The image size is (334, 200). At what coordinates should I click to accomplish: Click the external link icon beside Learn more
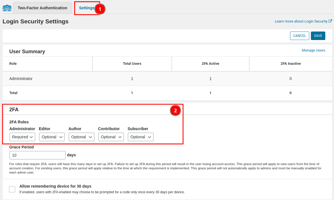click(x=330, y=21)
